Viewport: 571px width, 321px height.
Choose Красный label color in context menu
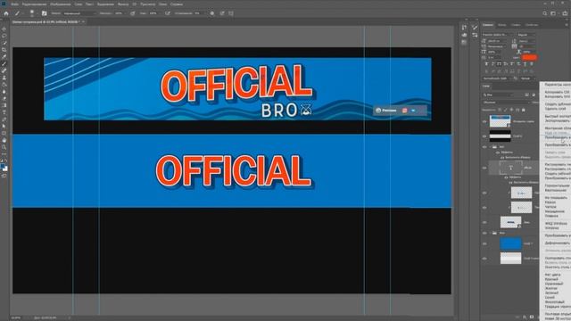point(550,279)
